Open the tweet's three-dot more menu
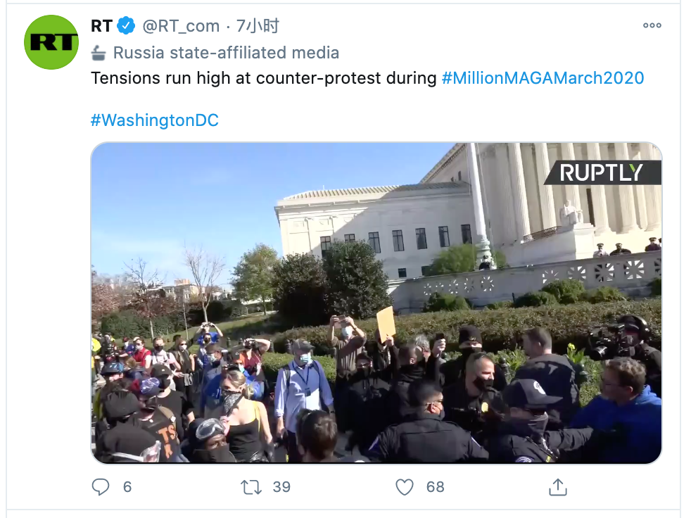Image resolution: width=691 pixels, height=518 pixels. [652, 25]
